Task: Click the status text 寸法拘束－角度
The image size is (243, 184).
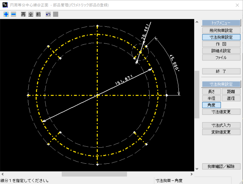Action: coord(169,181)
